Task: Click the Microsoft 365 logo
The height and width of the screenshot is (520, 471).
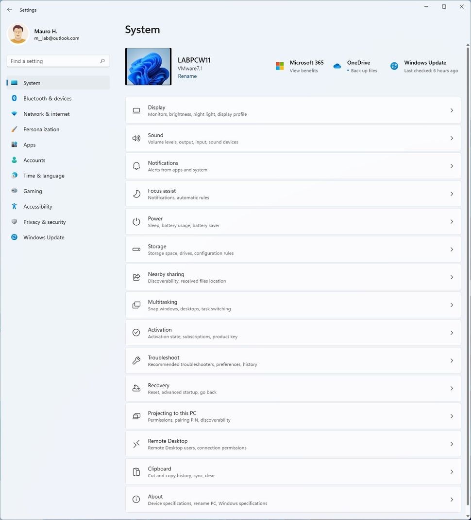Action: point(279,66)
